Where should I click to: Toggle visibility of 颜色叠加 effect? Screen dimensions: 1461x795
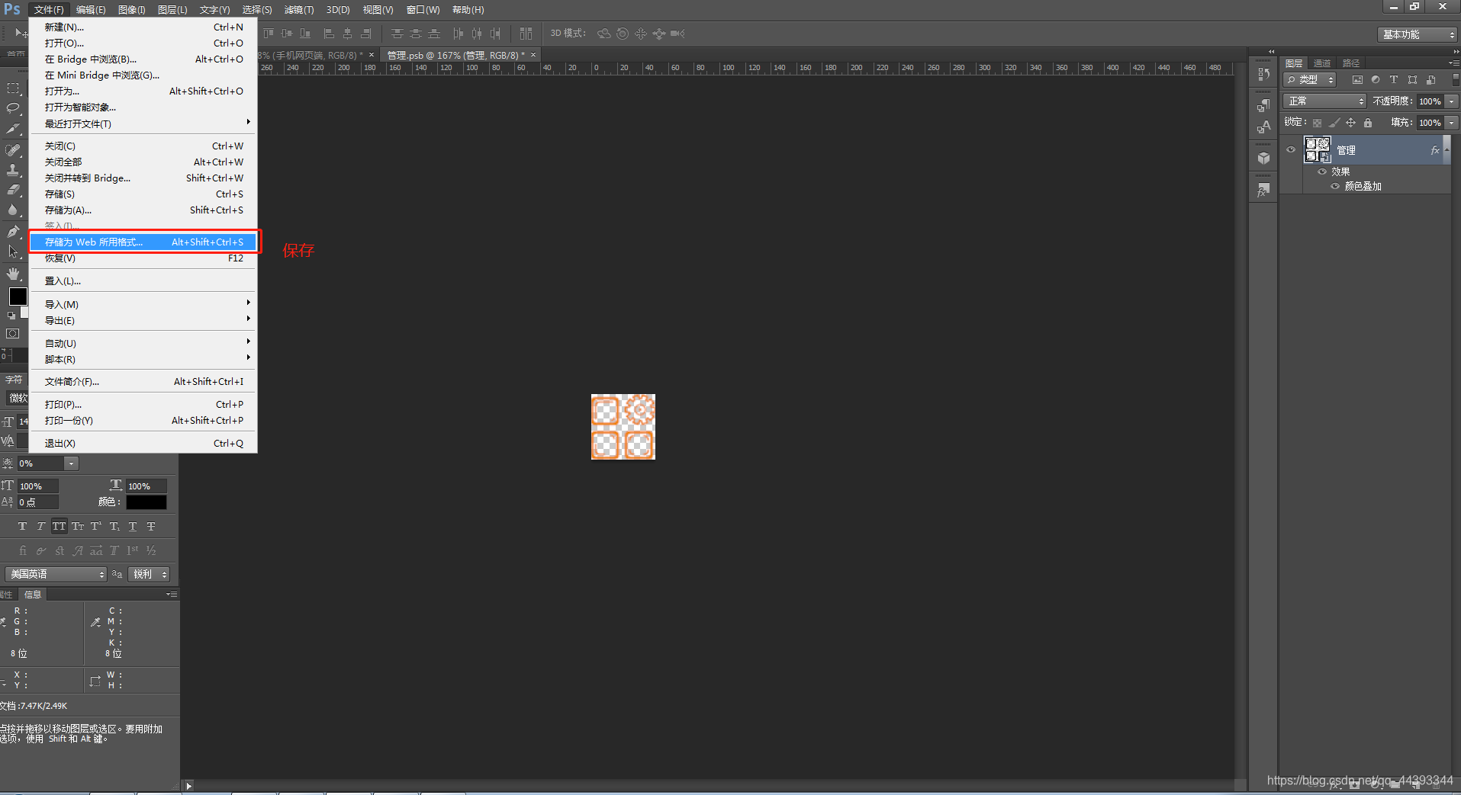(1335, 186)
